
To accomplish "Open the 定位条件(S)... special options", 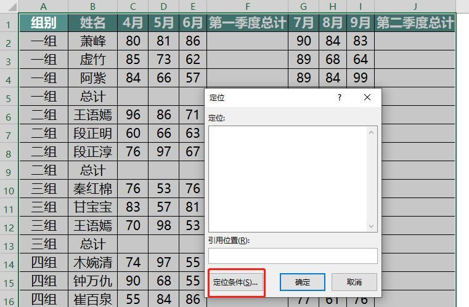I will tap(235, 282).
